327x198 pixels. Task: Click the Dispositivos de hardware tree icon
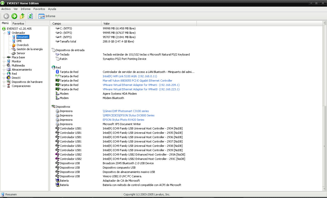coord(9,82)
